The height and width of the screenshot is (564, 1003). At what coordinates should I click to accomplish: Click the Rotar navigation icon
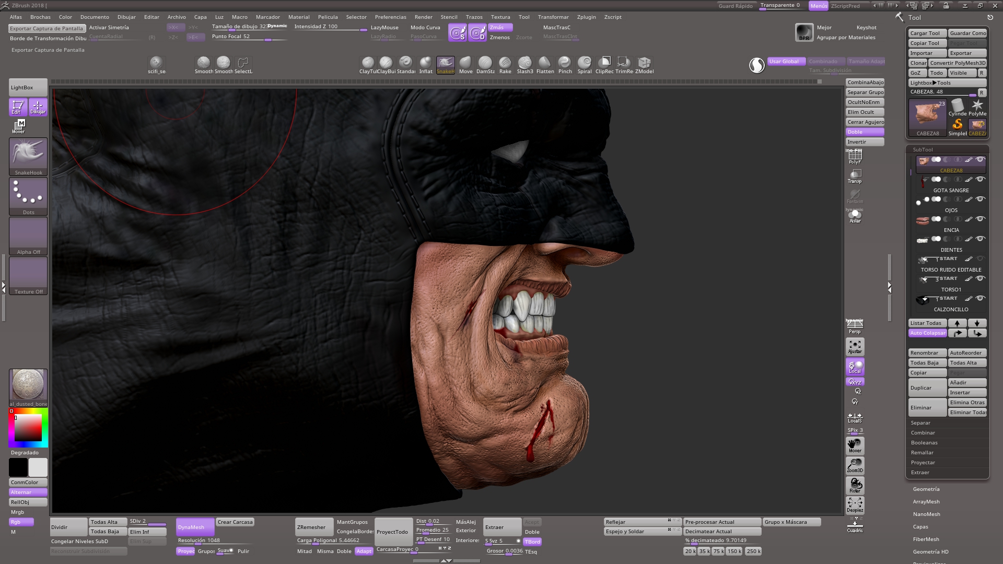855,485
